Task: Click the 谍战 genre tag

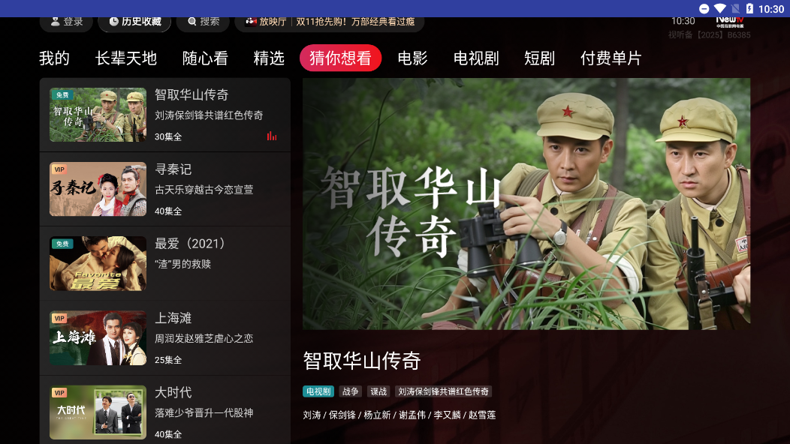Action: pos(378,391)
